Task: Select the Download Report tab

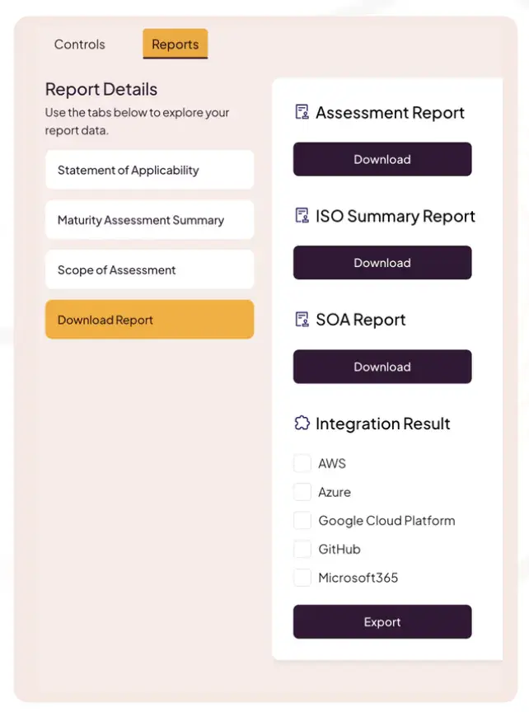Action: pos(149,319)
